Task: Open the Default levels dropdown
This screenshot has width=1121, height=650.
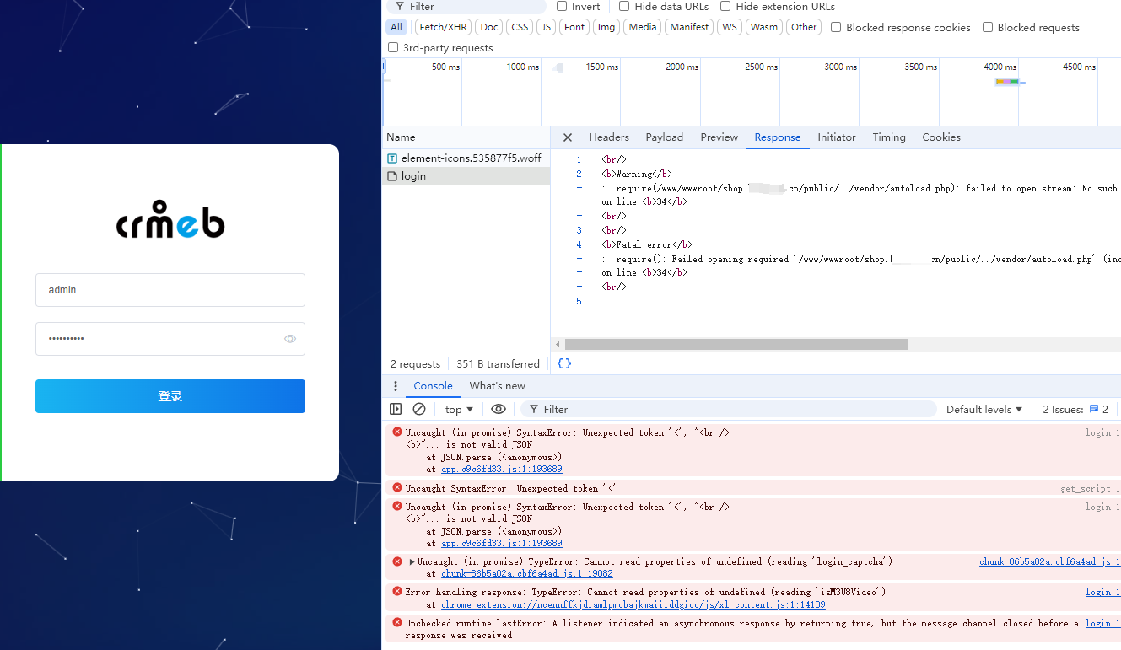Action: click(984, 410)
